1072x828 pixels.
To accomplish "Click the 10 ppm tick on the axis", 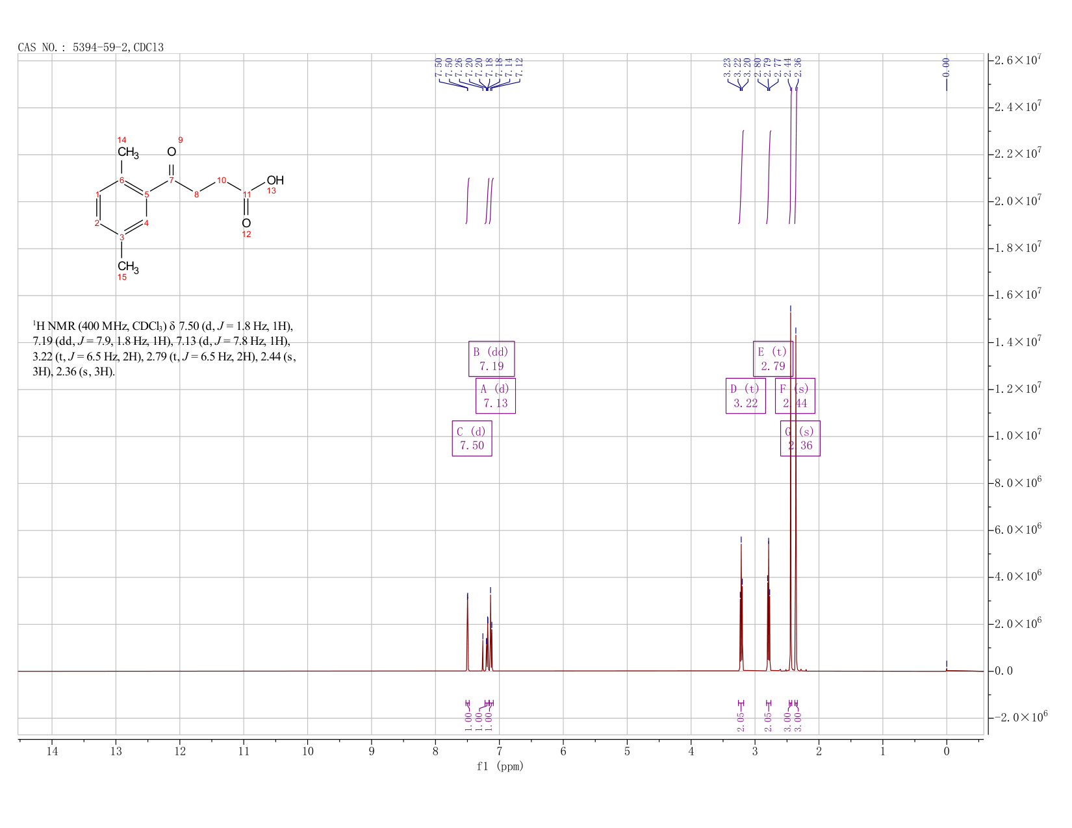I will point(308,751).
